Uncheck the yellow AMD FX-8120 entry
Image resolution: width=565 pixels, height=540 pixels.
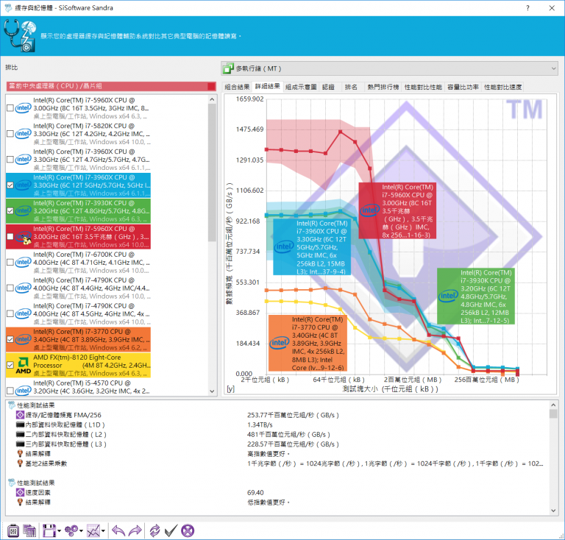10,366
